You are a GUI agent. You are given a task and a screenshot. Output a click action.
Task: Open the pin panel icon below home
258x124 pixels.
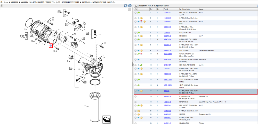[1, 6]
